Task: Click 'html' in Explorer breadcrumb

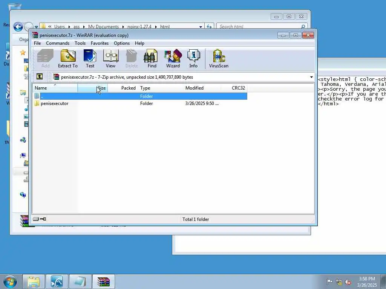Action: click(x=165, y=27)
